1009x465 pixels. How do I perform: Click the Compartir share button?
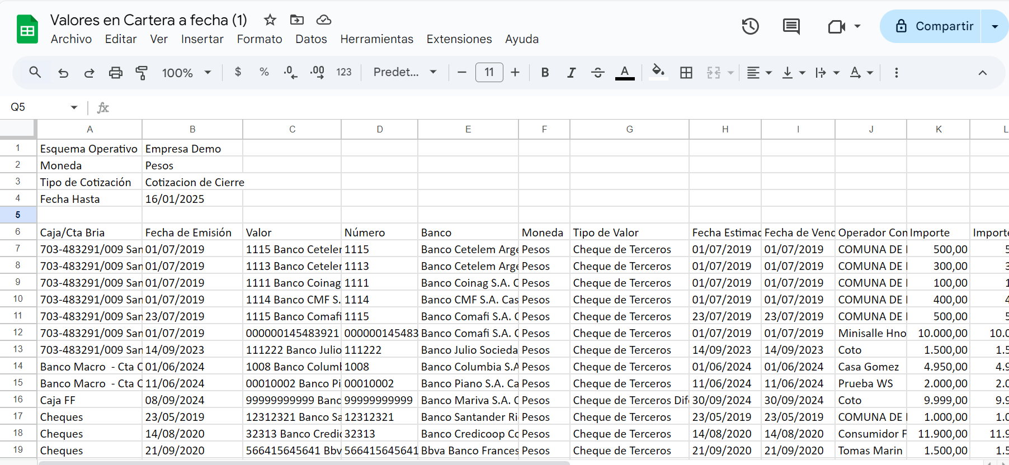(x=931, y=26)
